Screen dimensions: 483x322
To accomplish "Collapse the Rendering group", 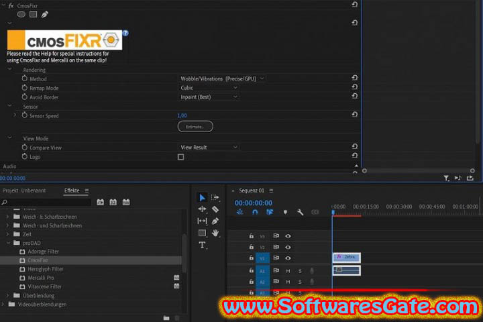I will pyautogui.click(x=9, y=69).
